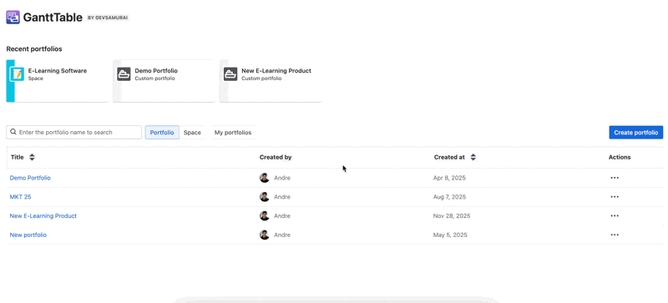
Task: Click the GanttTable title text
Action: tap(53, 18)
